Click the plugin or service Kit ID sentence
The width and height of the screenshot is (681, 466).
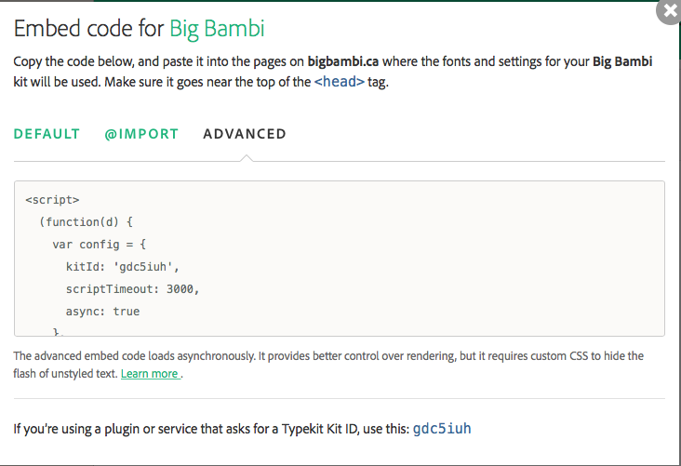210,429
